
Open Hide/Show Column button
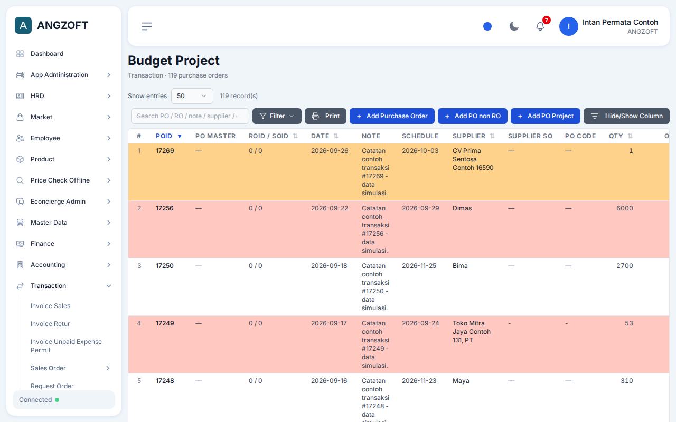coord(626,116)
